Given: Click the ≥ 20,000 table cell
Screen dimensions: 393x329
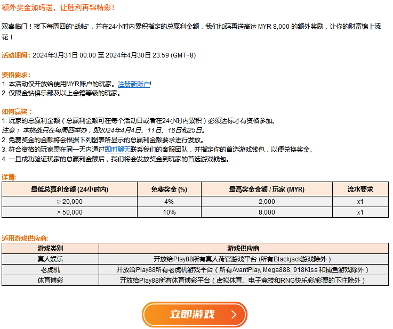Looking at the screenshot, I should pyautogui.click(x=69, y=201).
